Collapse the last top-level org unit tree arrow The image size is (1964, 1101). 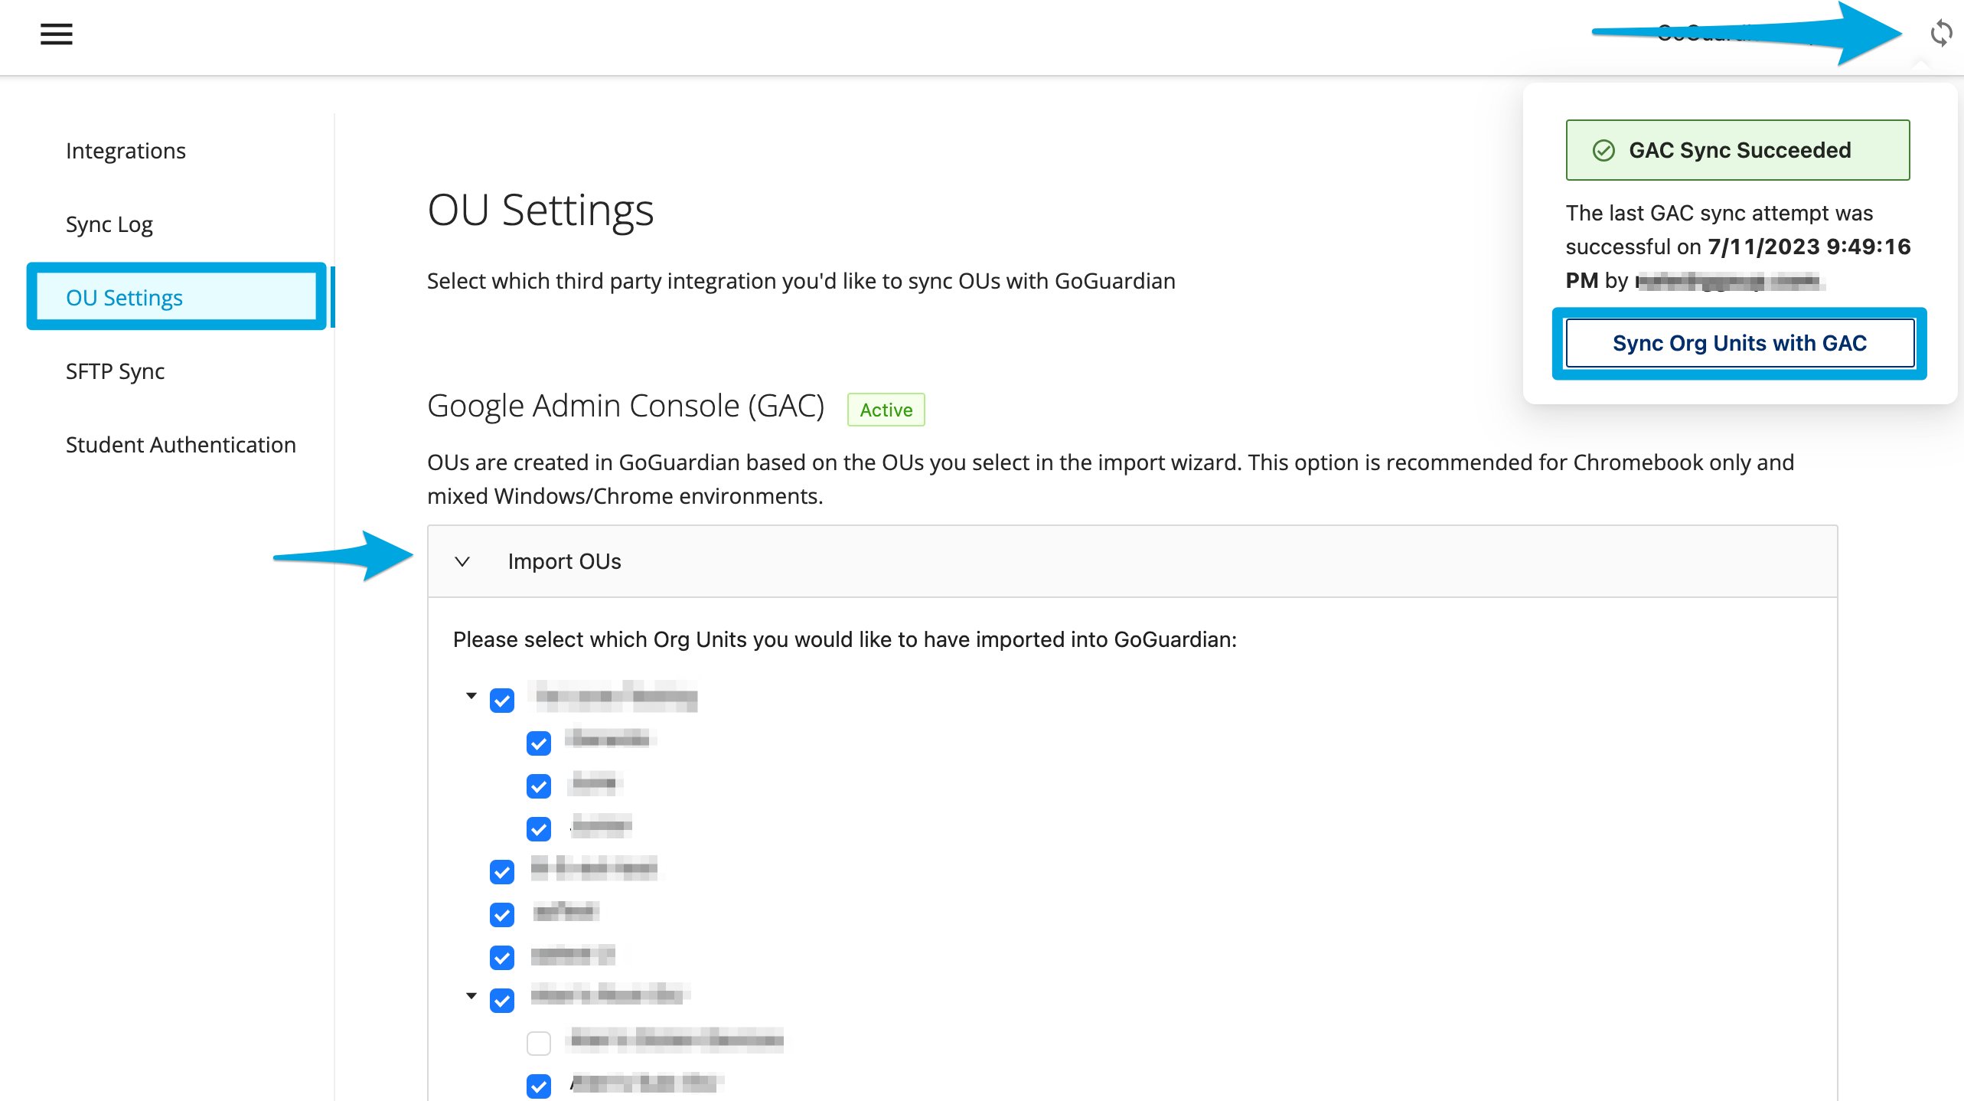(x=471, y=996)
